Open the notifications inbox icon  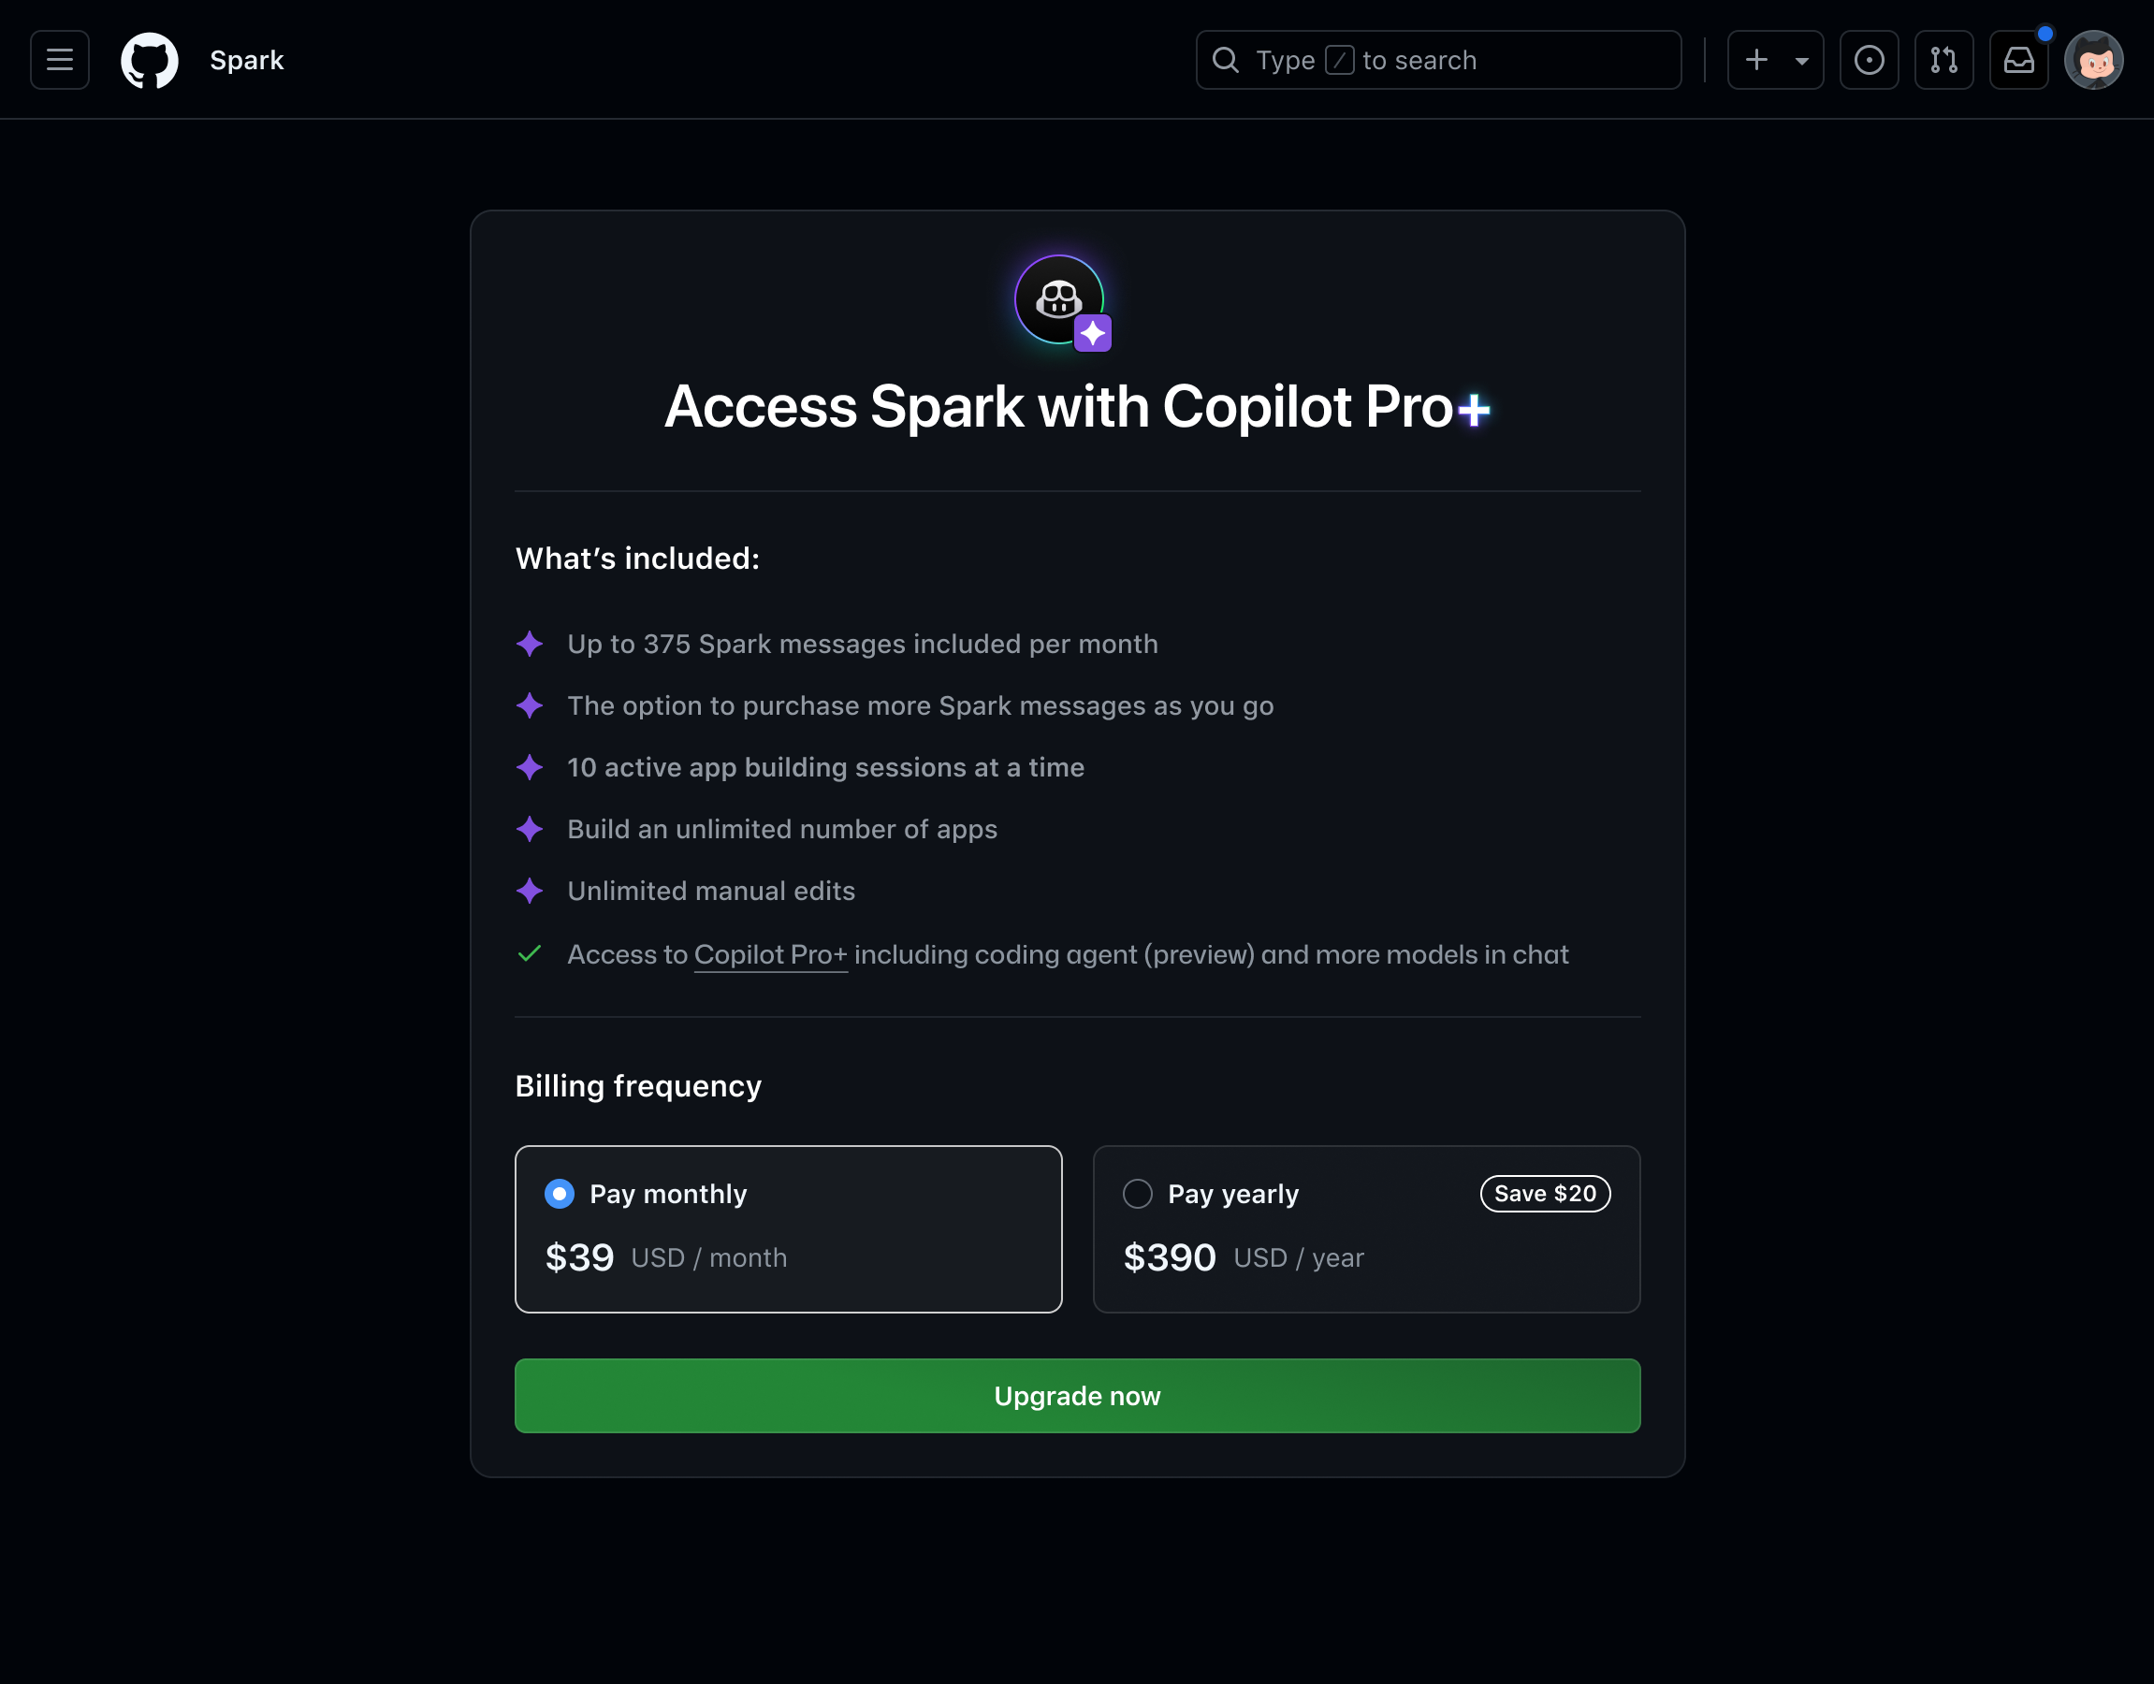pos(2018,60)
